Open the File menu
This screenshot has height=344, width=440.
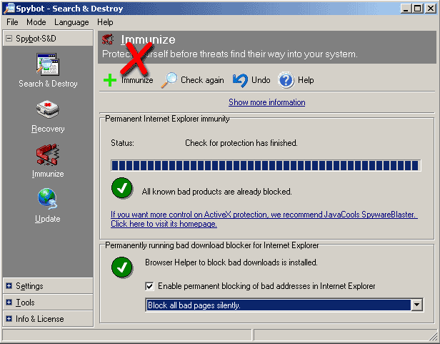pyautogui.click(x=12, y=22)
